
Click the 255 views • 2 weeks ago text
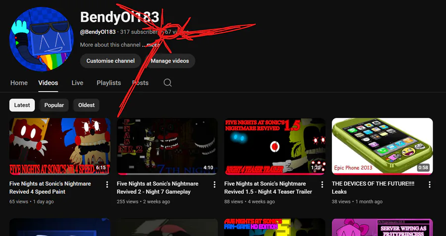pyautogui.click(x=143, y=202)
